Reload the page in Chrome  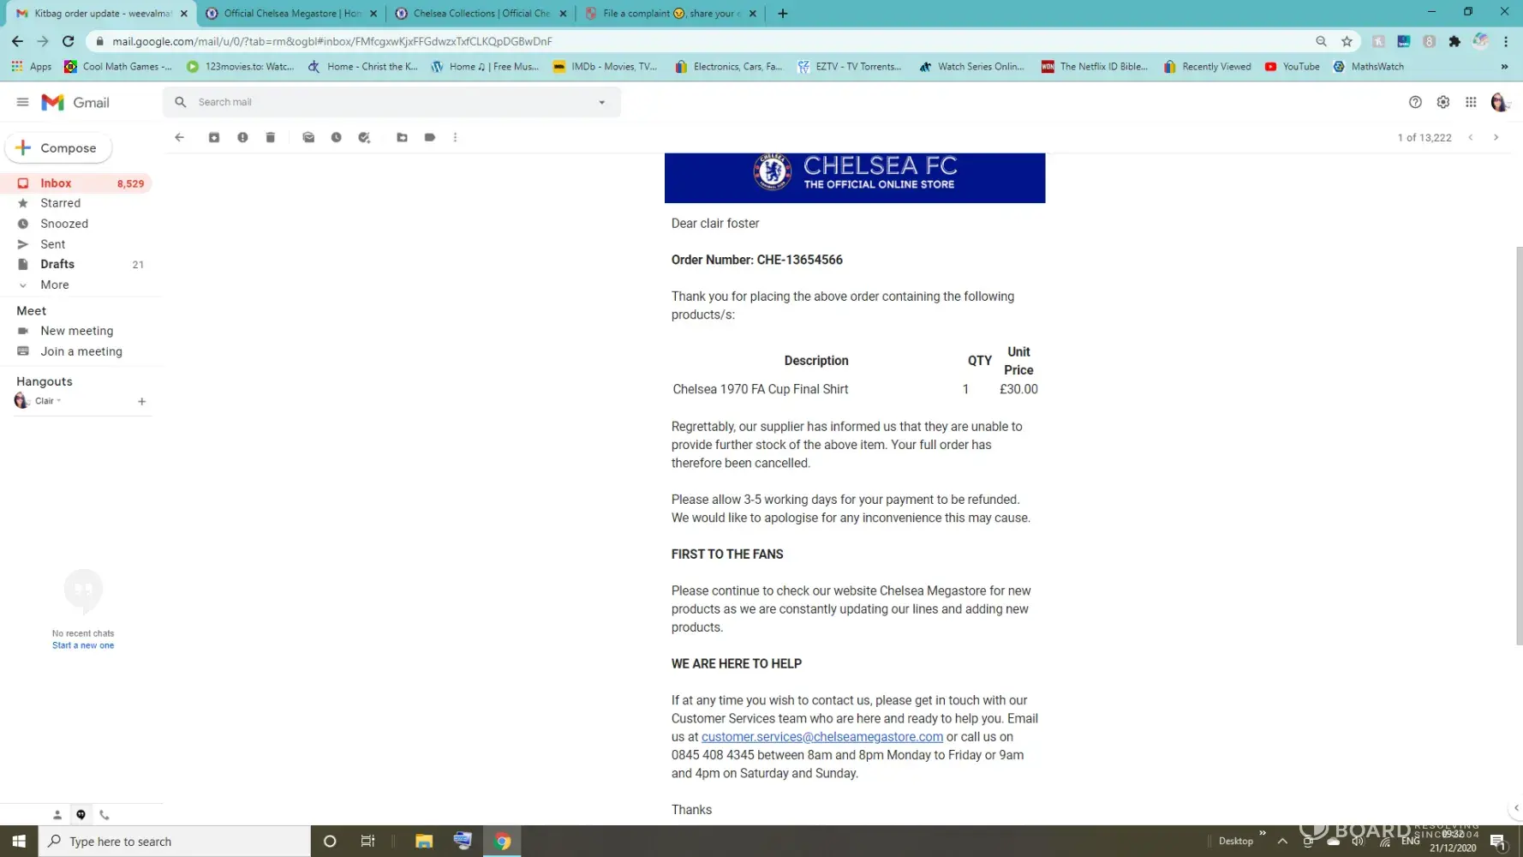point(69,41)
